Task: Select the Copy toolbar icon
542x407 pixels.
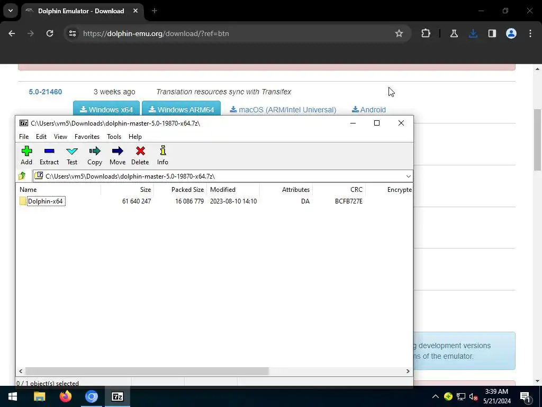Action: [94, 155]
